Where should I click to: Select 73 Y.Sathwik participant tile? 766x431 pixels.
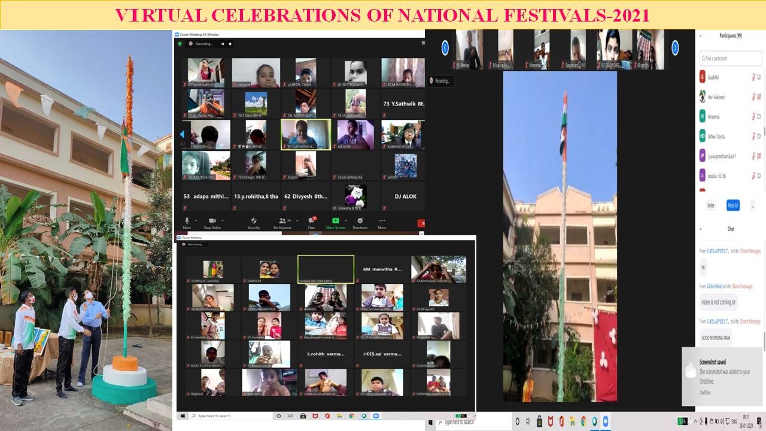(403, 104)
